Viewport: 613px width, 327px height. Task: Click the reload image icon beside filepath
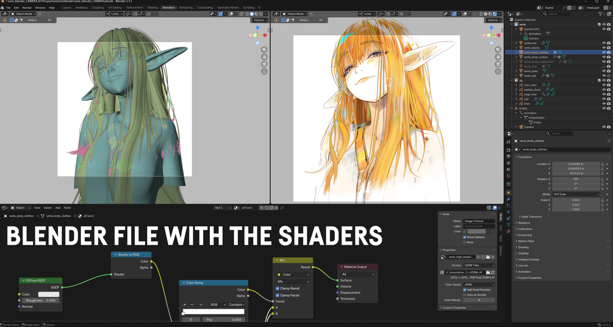[493, 272]
